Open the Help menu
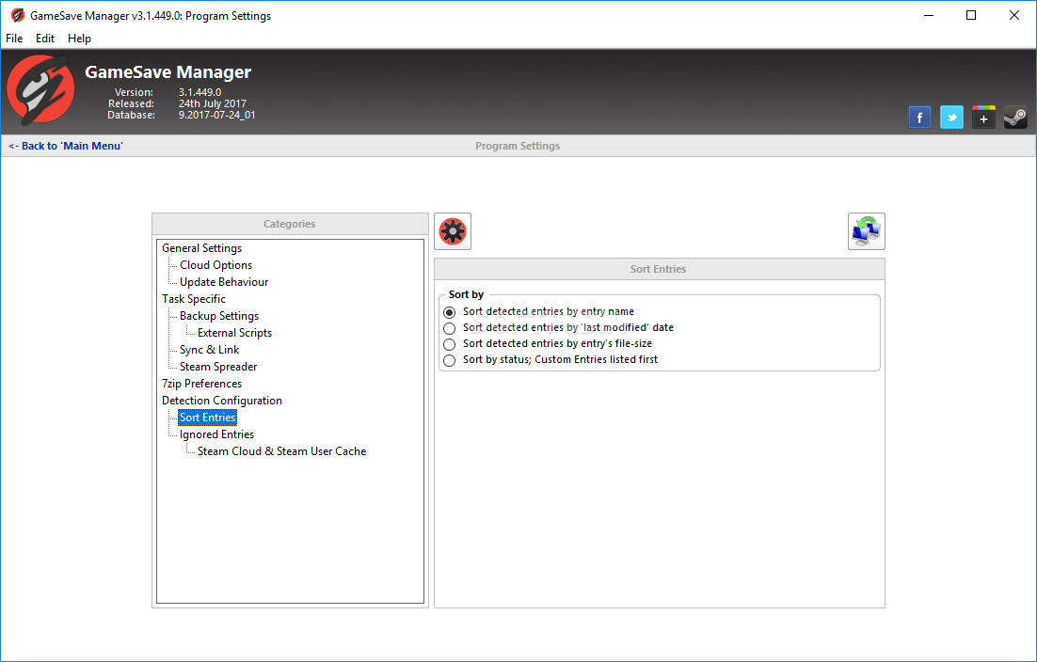 tap(79, 39)
